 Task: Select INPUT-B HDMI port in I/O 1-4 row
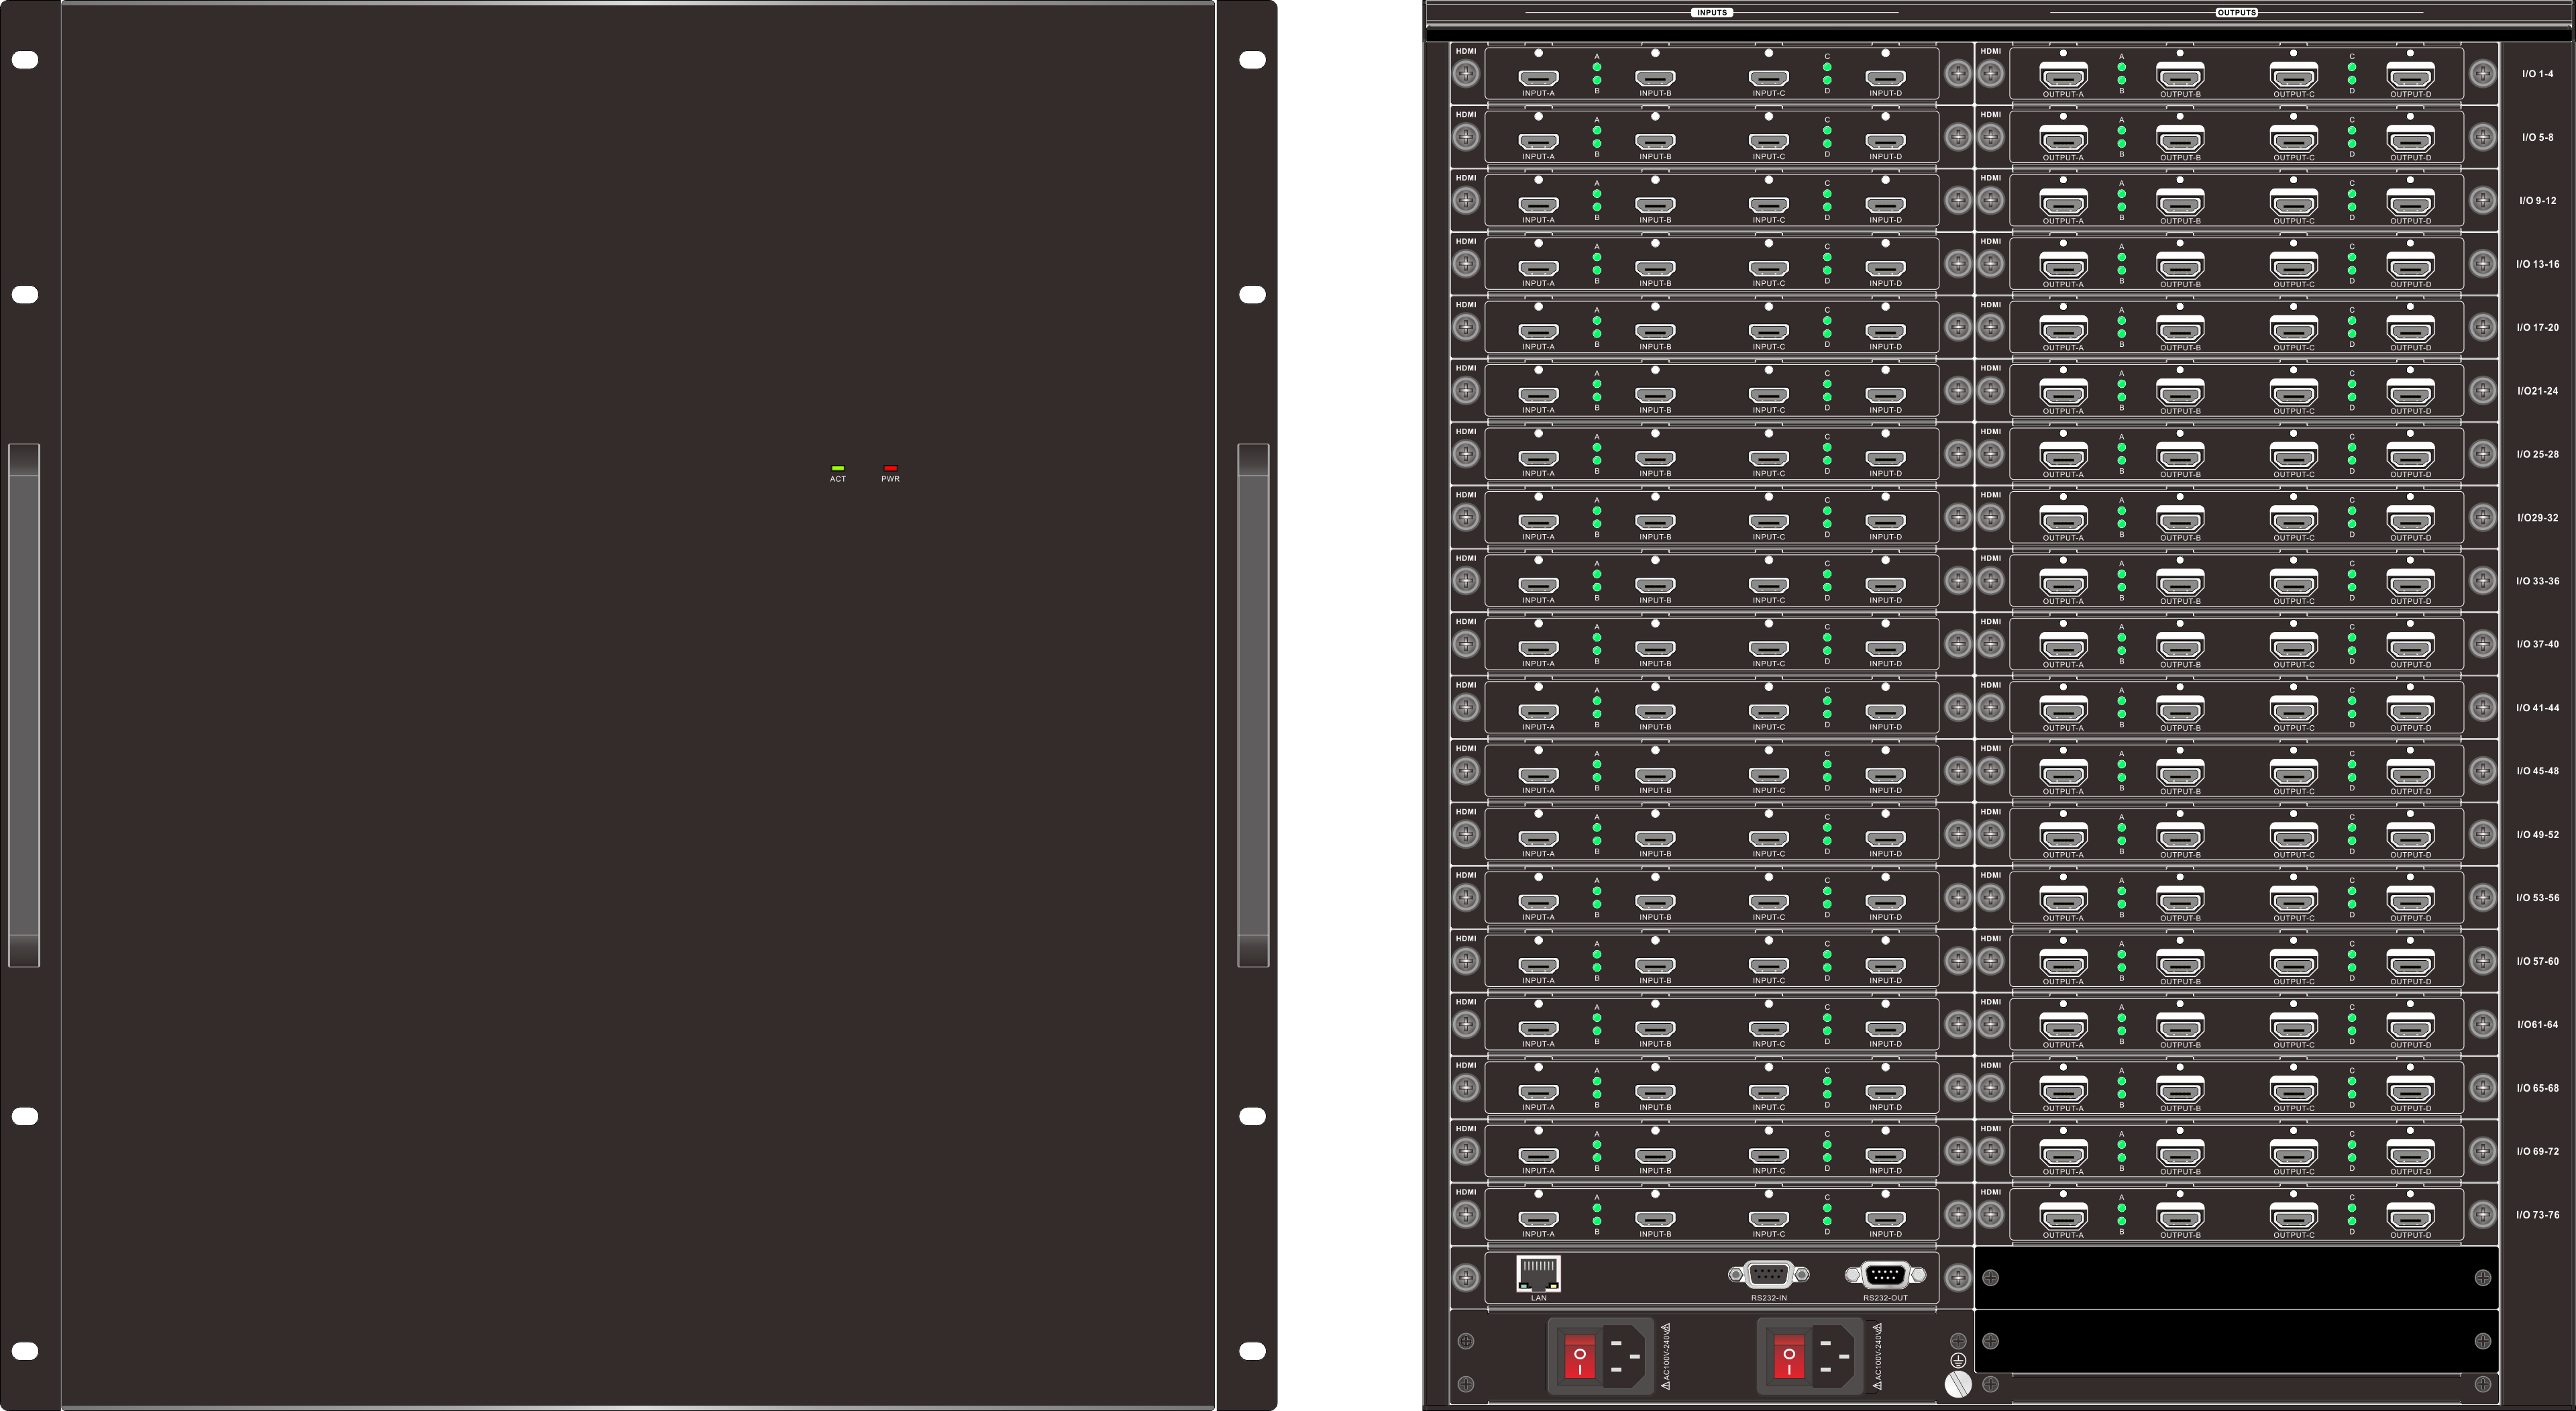coord(1655,78)
